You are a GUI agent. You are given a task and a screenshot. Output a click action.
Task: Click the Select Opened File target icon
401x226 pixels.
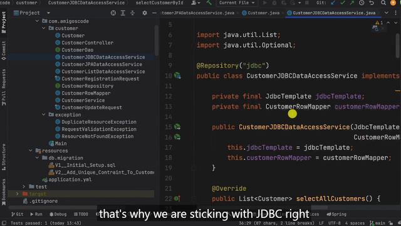click(113, 13)
